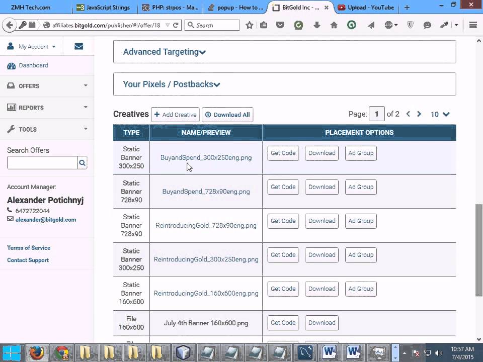Open the mail envelope icon beside My Account
The width and height of the screenshot is (483, 362).
pyautogui.click(x=78, y=46)
